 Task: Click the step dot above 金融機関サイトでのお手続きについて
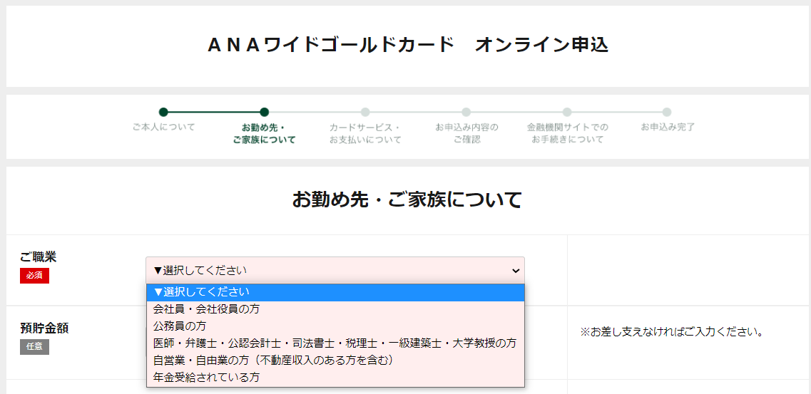(567, 112)
